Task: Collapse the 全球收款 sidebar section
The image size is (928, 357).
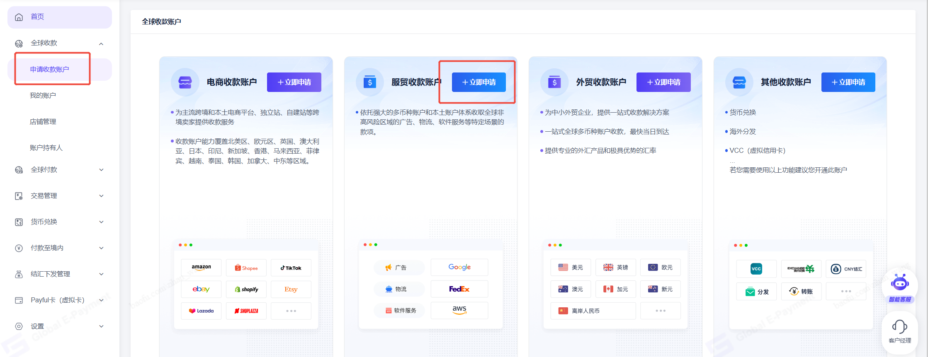Action: 101,43
